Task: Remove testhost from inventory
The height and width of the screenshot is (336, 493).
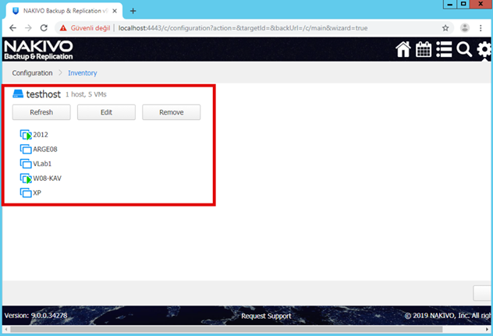Action: pyautogui.click(x=172, y=112)
